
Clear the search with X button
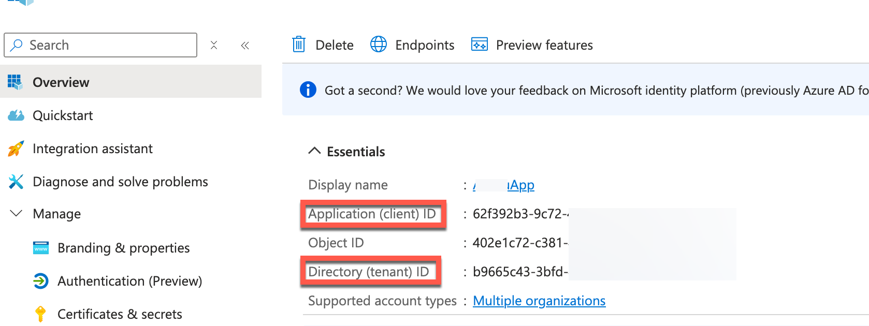(214, 46)
